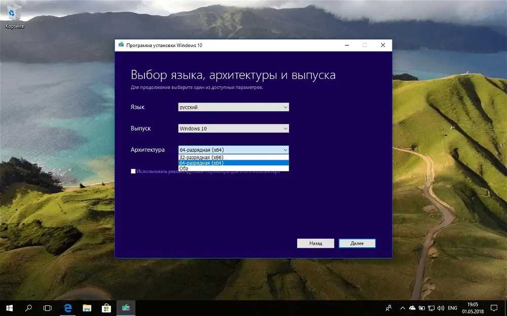Click the Далее button
The width and height of the screenshot is (507, 316).
pyautogui.click(x=357, y=244)
